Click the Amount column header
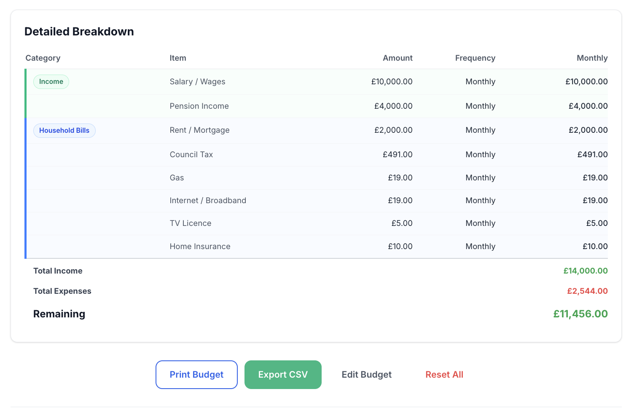Image resolution: width=634 pixels, height=408 pixels. click(397, 58)
